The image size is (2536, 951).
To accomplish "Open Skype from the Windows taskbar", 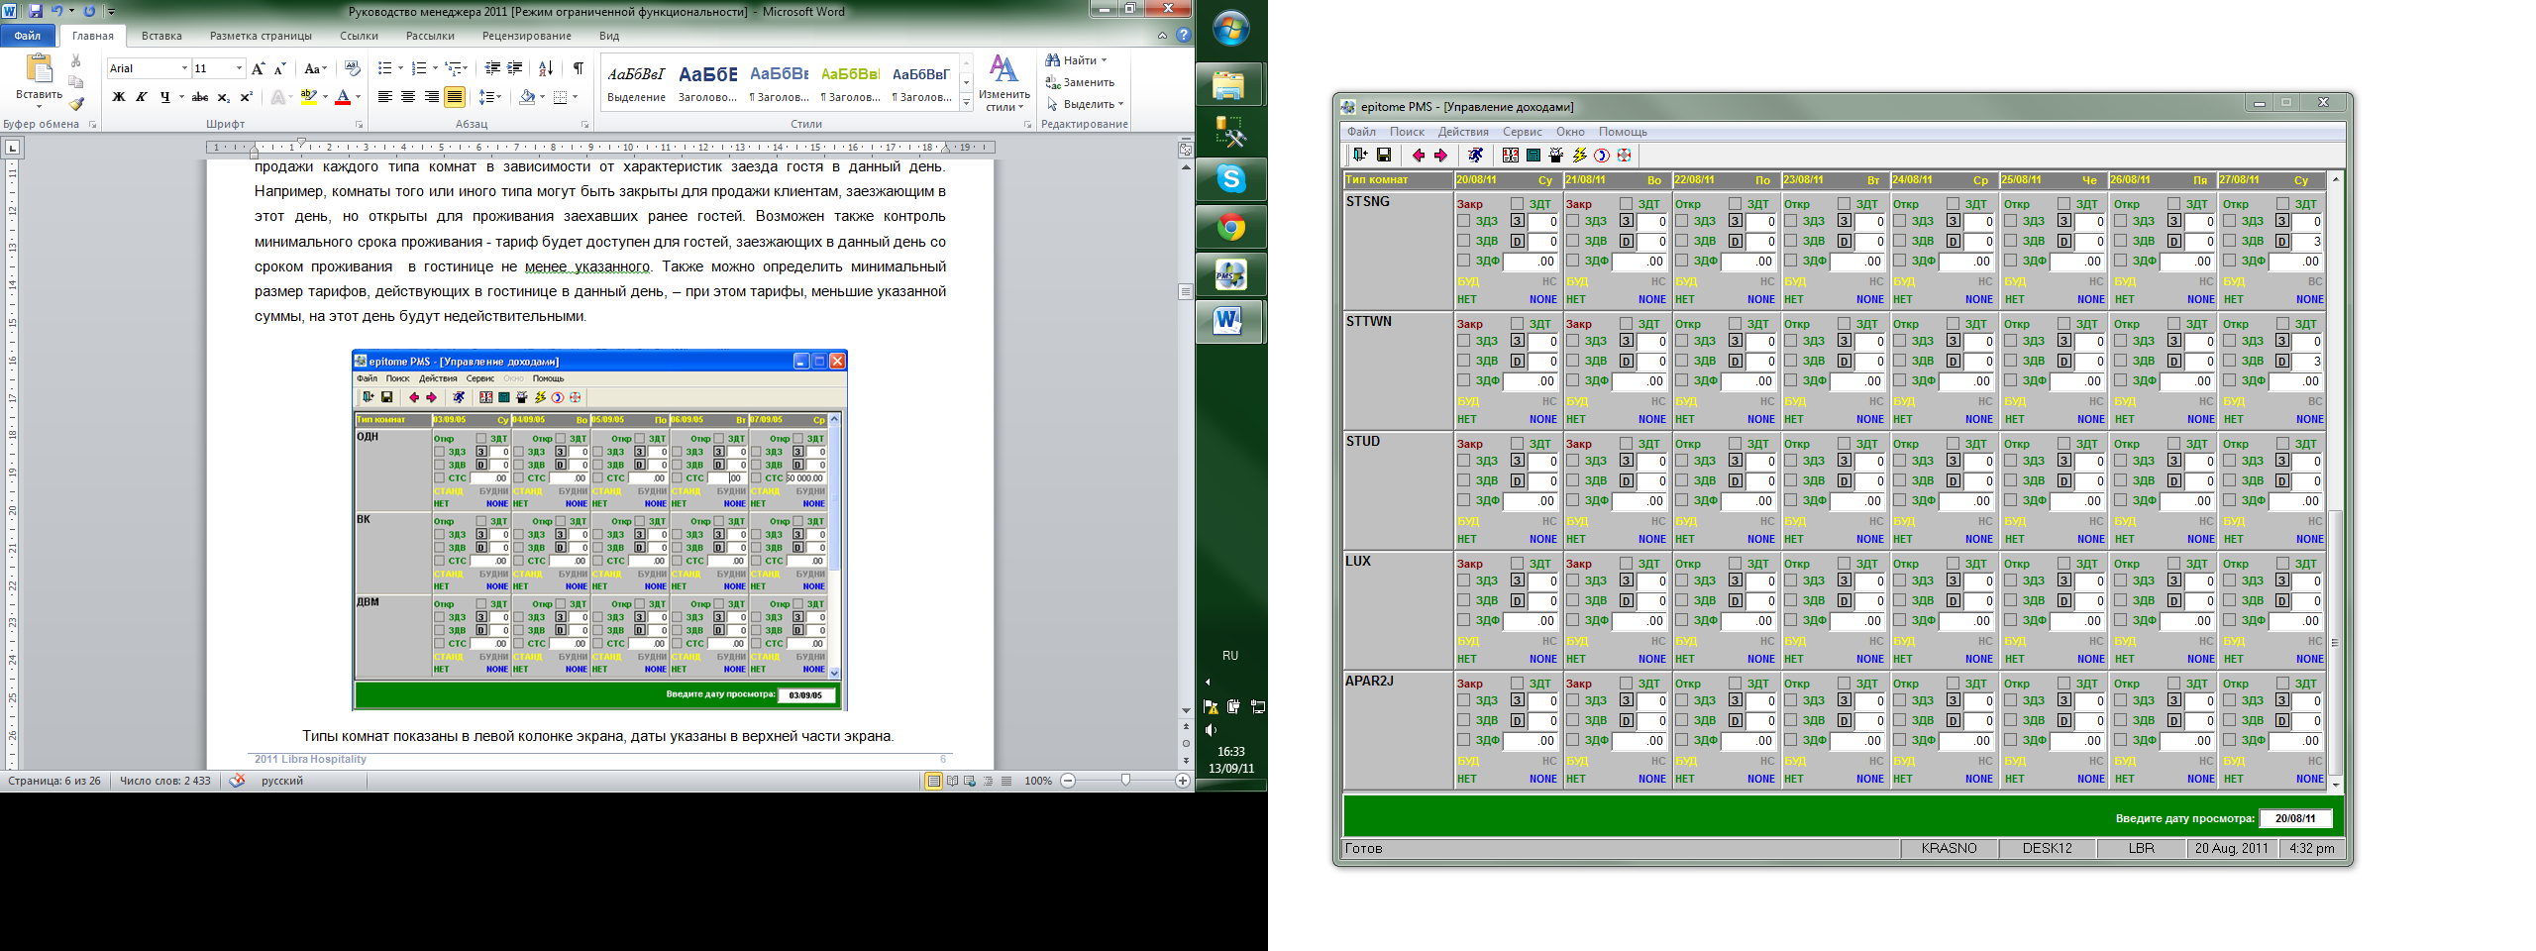I will 1230,179.
